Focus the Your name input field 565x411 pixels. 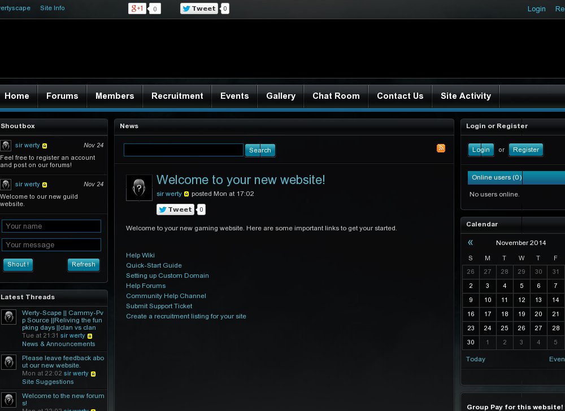click(51, 226)
